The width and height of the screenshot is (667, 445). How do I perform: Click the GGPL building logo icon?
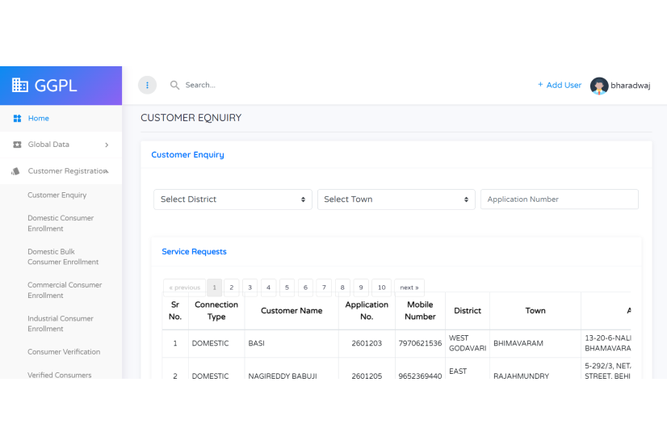click(19, 85)
